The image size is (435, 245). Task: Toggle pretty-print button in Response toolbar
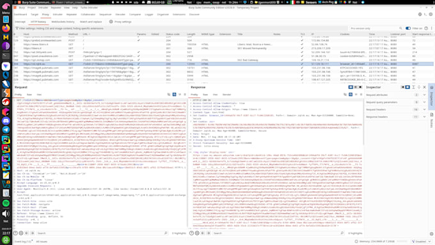click(x=351, y=95)
